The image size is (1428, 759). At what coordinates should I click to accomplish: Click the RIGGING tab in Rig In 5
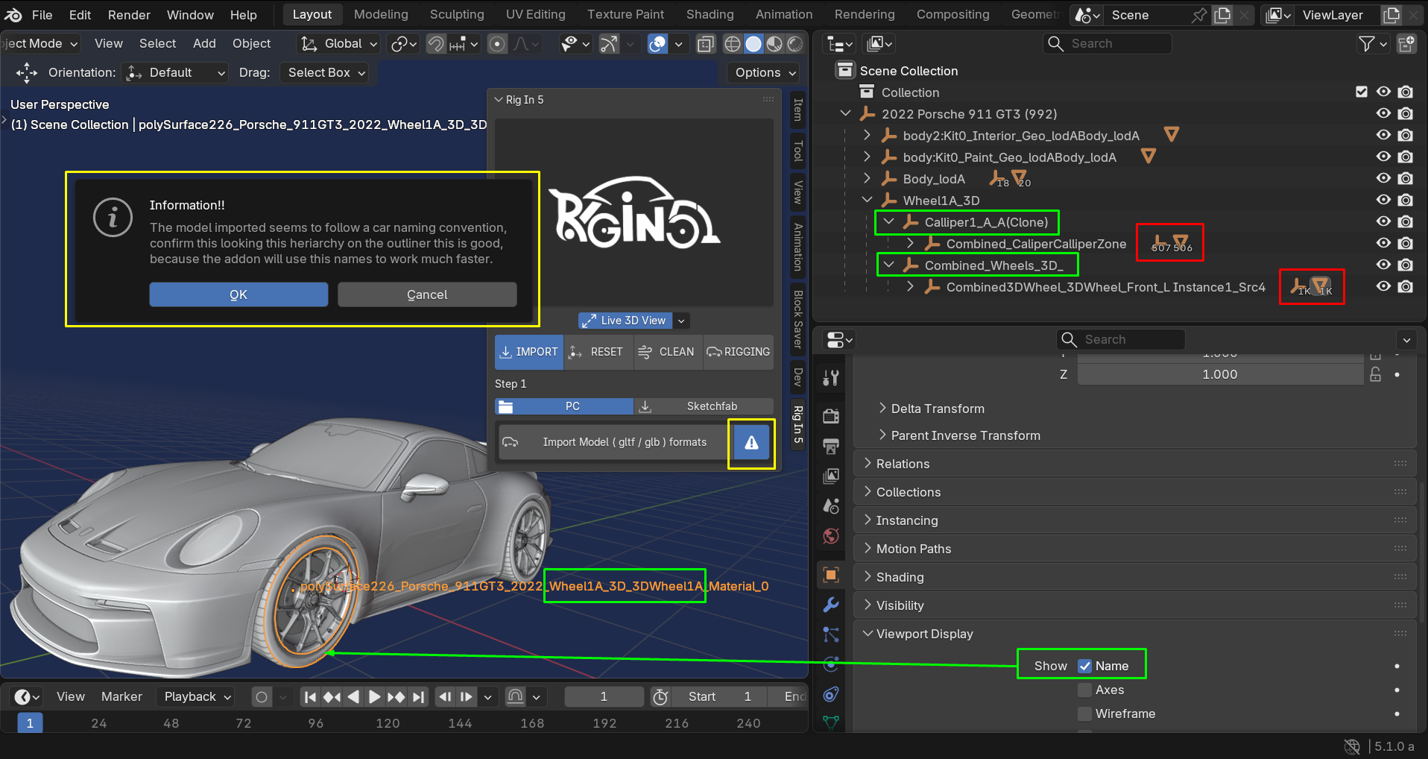(x=739, y=352)
